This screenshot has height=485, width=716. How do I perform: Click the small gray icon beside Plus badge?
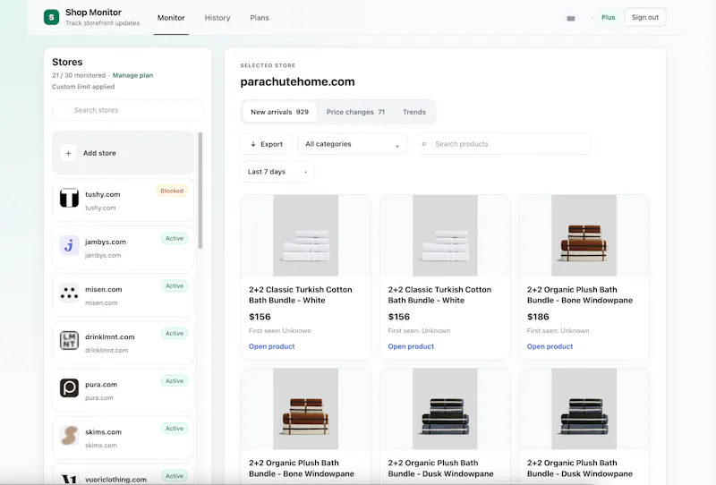[571, 18]
